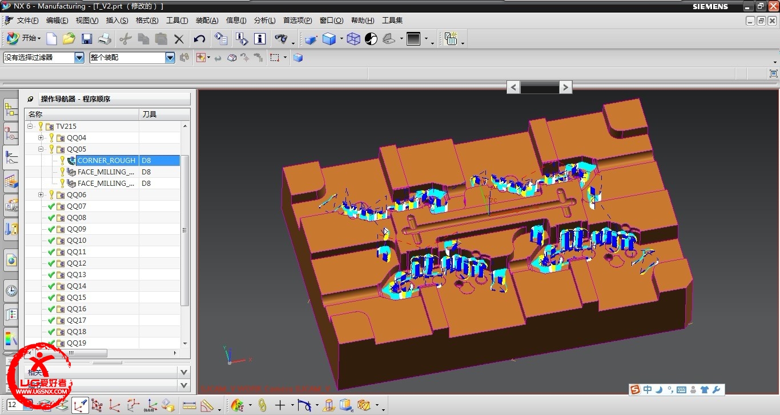Click the binoculars find icon
The width and height of the screenshot is (780, 415).
tap(281, 39)
